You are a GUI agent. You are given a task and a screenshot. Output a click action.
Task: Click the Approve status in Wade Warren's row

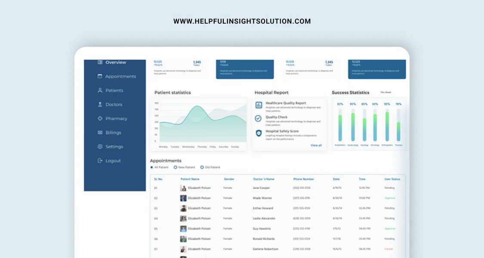click(x=390, y=198)
